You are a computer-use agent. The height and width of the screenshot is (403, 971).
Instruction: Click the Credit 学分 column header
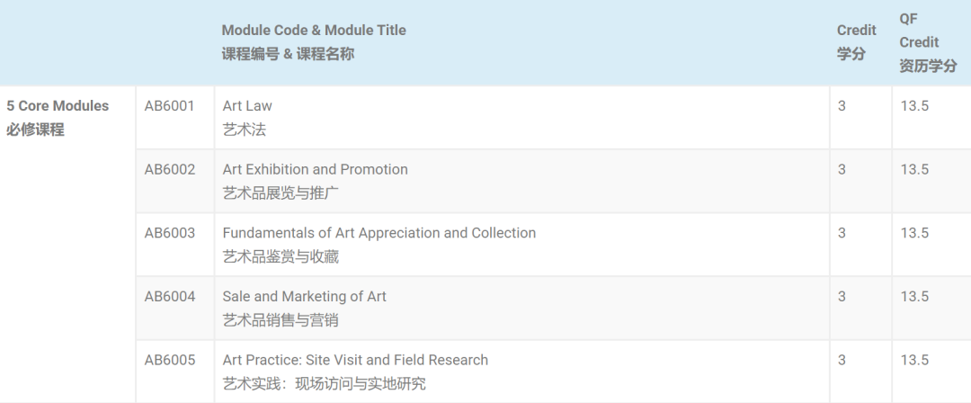click(x=857, y=42)
